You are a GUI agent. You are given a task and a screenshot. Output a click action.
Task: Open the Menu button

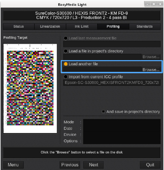(x=13, y=165)
